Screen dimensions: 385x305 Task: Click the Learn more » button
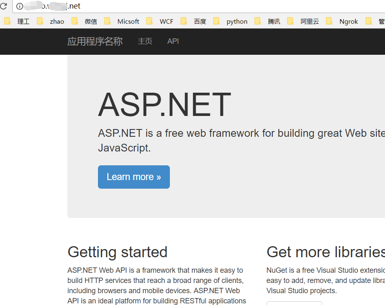tap(134, 177)
